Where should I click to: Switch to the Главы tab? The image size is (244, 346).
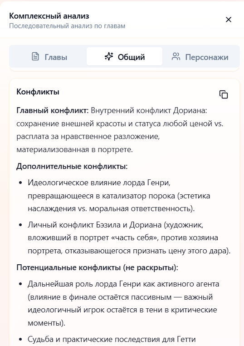pos(49,57)
